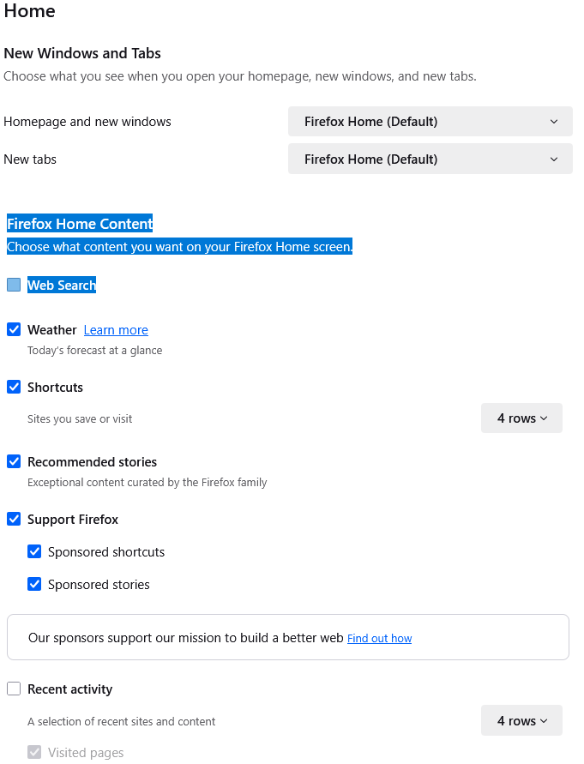This screenshot has width=584, height=764.
Task: Click the Recommended stories label
Action: [x=92, y=462]
